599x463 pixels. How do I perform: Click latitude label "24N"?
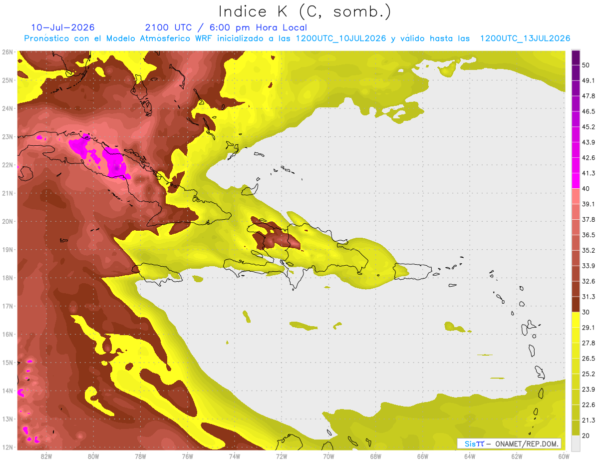(7, 108)
